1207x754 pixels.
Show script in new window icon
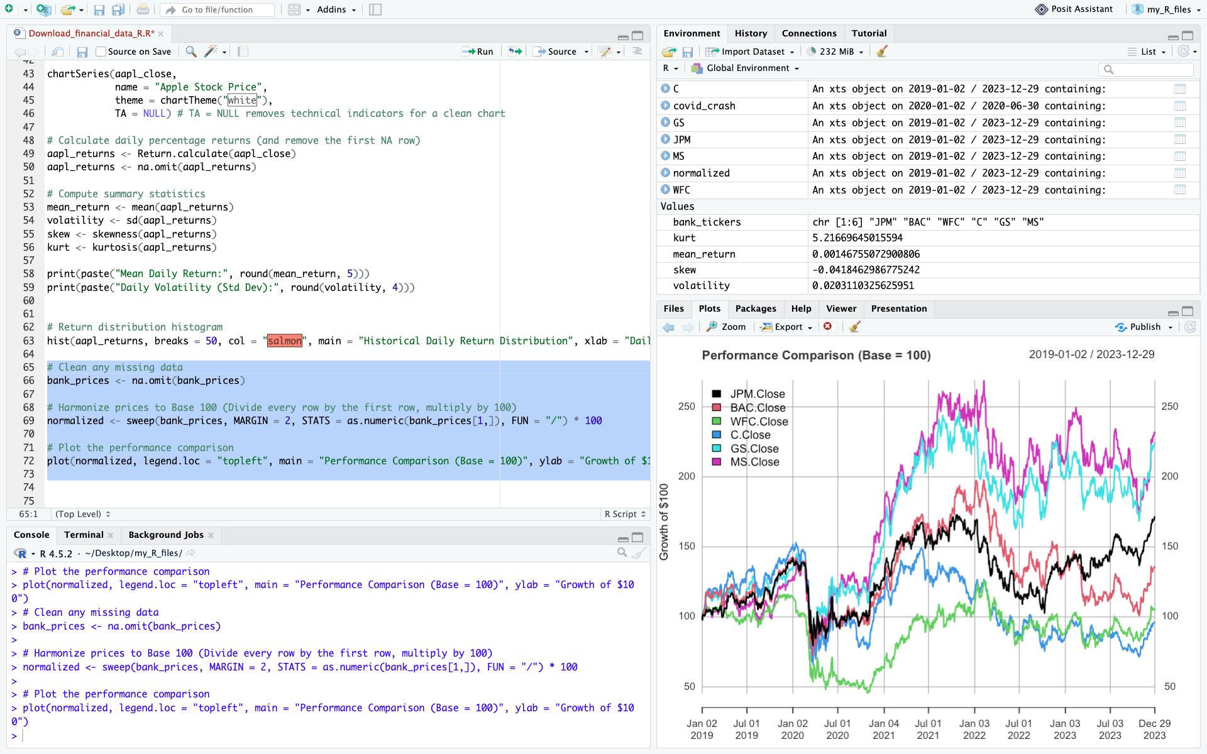click(57, 52)
